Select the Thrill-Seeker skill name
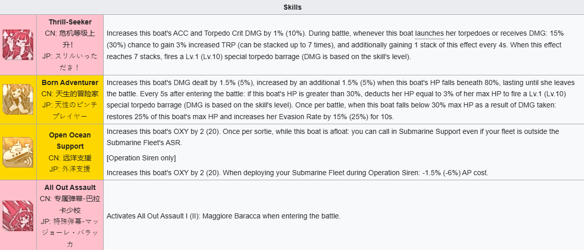 70,22
